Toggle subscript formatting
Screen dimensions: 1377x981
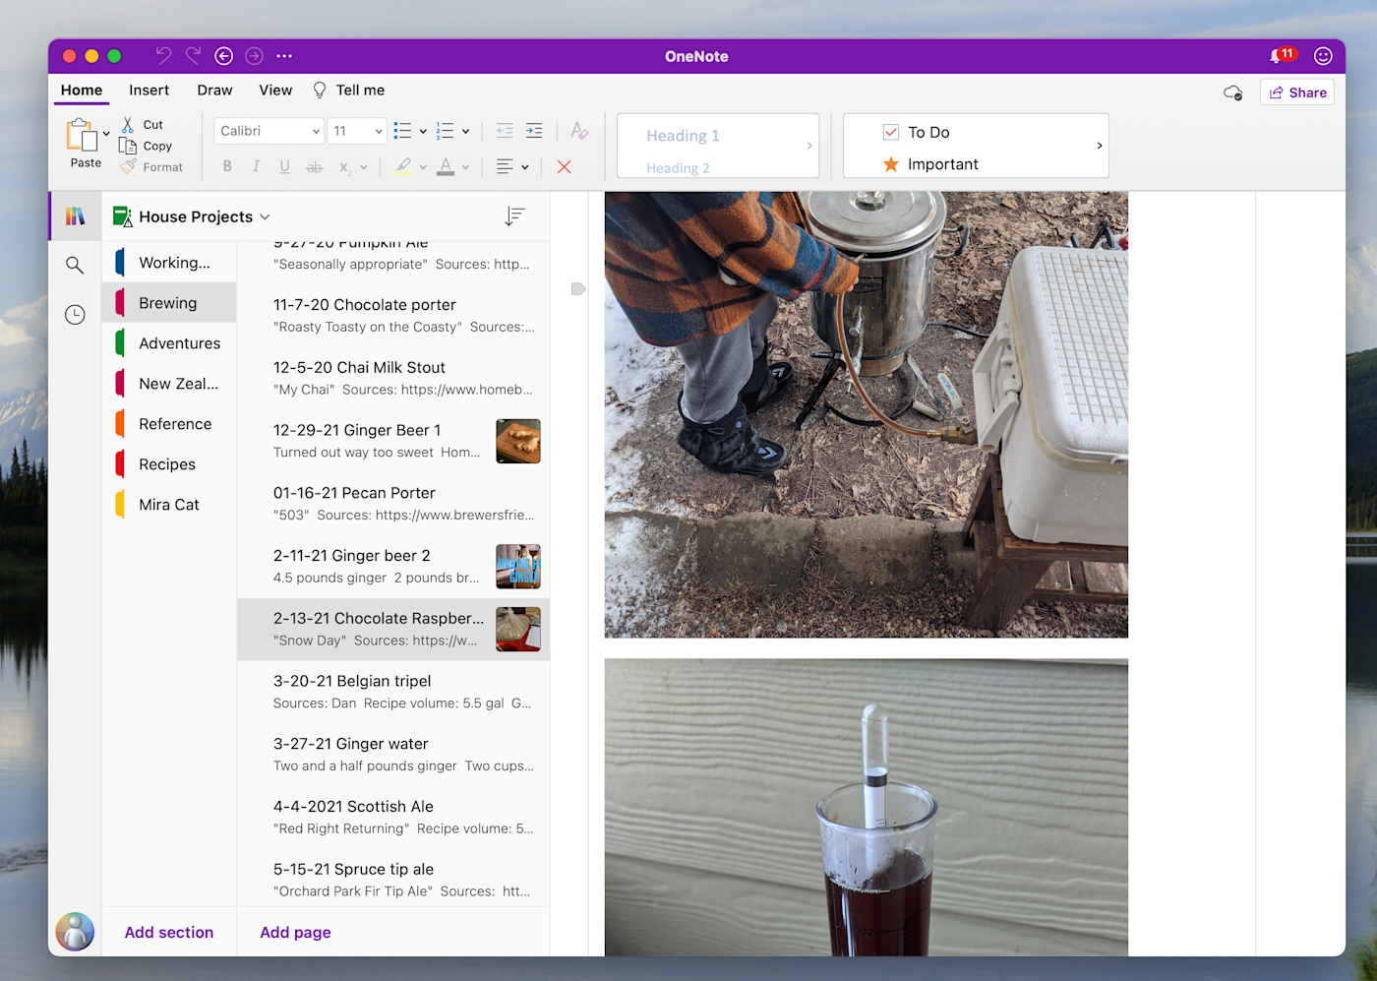[x=345, y=167]
